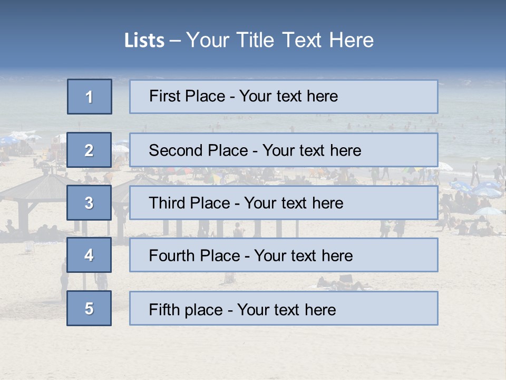Click the Fifth place text box
Image resolution: width=506 pixels, height=380 pixels.
(x=284, y=308)
